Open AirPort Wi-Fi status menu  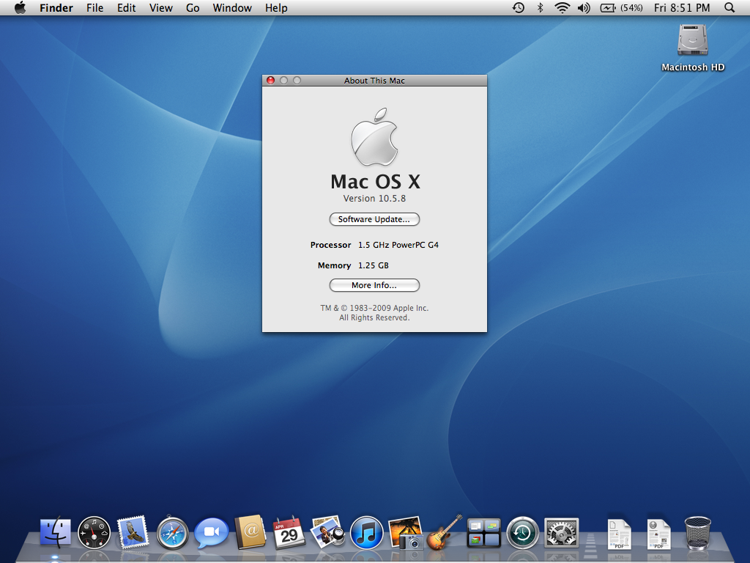click(562, 7)
